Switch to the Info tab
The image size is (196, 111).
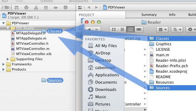(x=172, y=15)
